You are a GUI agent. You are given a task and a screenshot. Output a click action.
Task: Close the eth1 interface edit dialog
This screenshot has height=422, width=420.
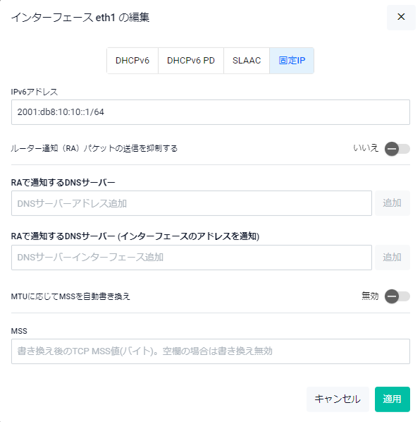coord(401,17)
